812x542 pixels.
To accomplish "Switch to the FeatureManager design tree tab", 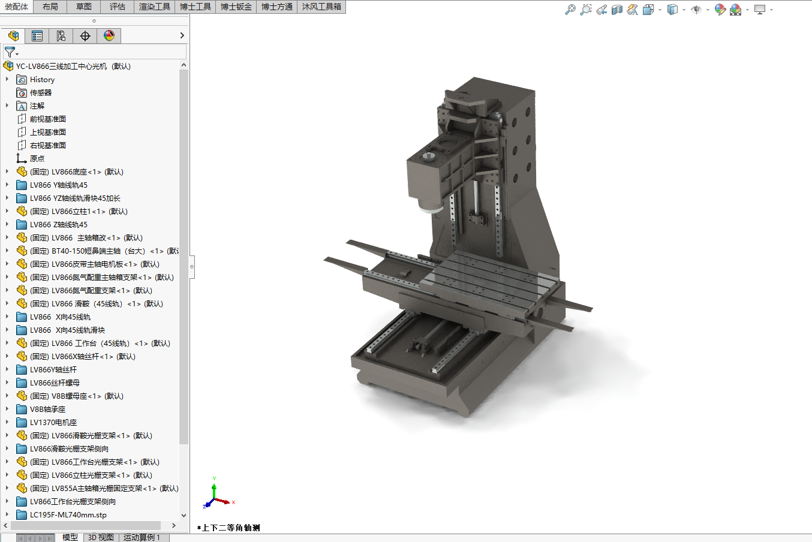I will click(x=13, y=36).
